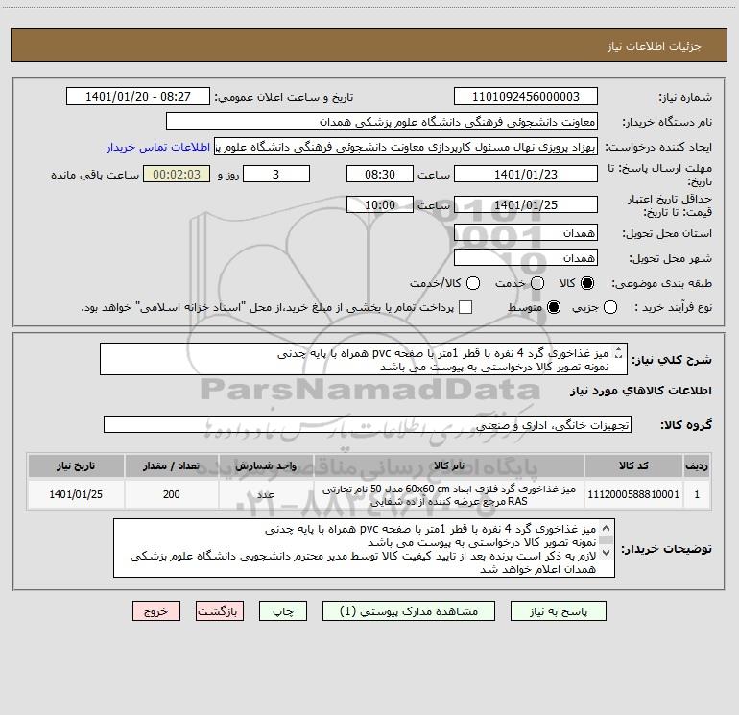Click the buyer notes scroll up arrow
739x715 pixels.
(x=607, y=528)
